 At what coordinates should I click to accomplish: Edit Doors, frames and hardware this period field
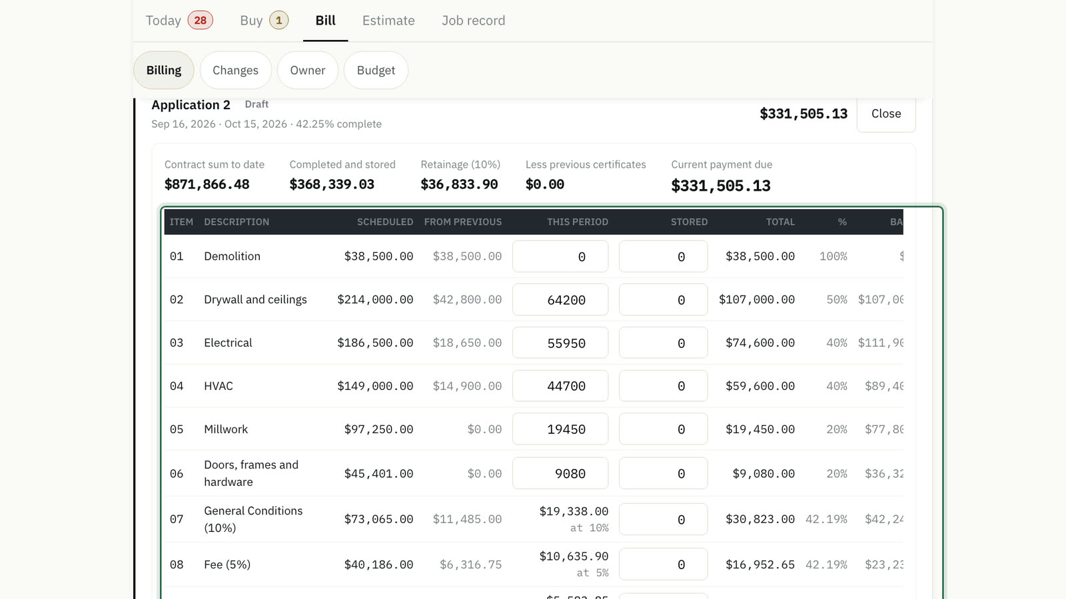(x=560, y=473)
